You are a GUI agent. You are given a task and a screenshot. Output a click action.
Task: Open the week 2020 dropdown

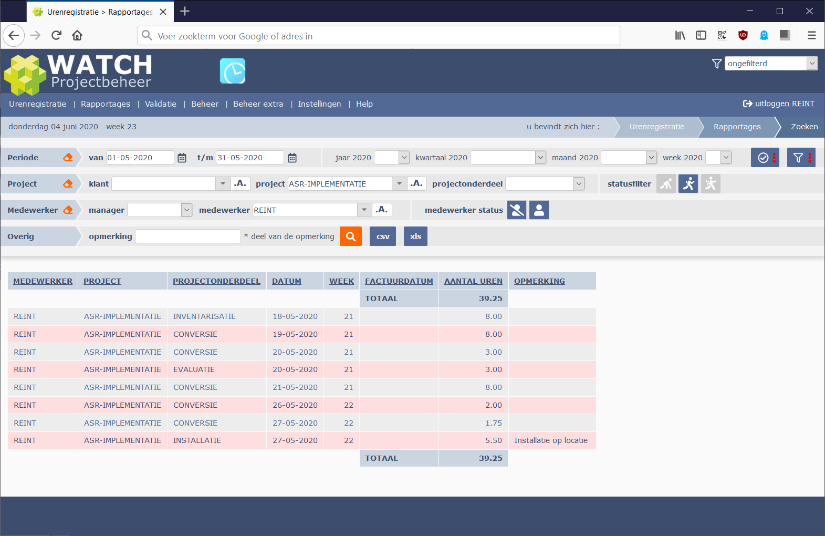718,157
